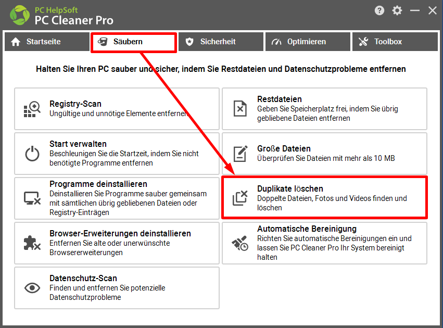The height and width of the screenshot is (328, 443).
Task: Click the 'PC Cleaner Pro' title text
Action: pos(74,20)
